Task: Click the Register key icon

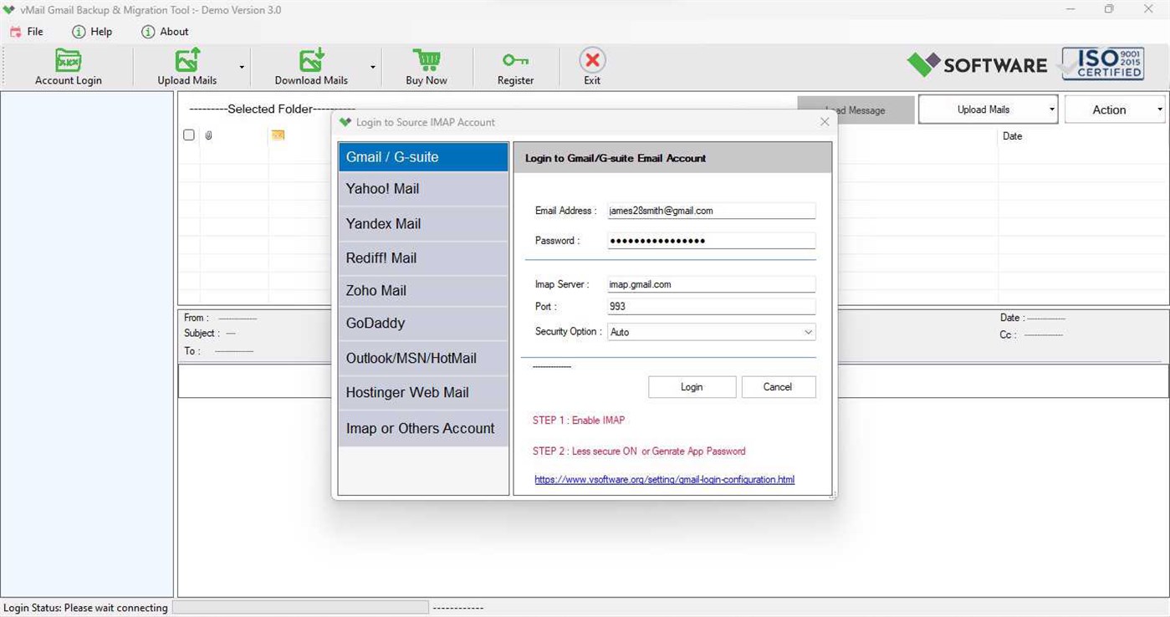Action: coord(515,60)
